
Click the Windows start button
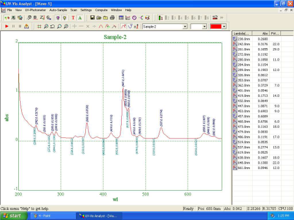coord(14,216)
